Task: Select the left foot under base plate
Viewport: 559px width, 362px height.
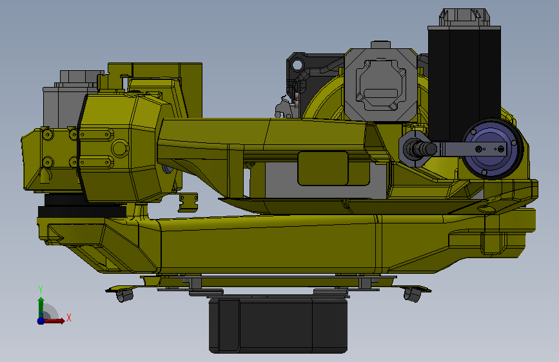Action: point(124,296)
